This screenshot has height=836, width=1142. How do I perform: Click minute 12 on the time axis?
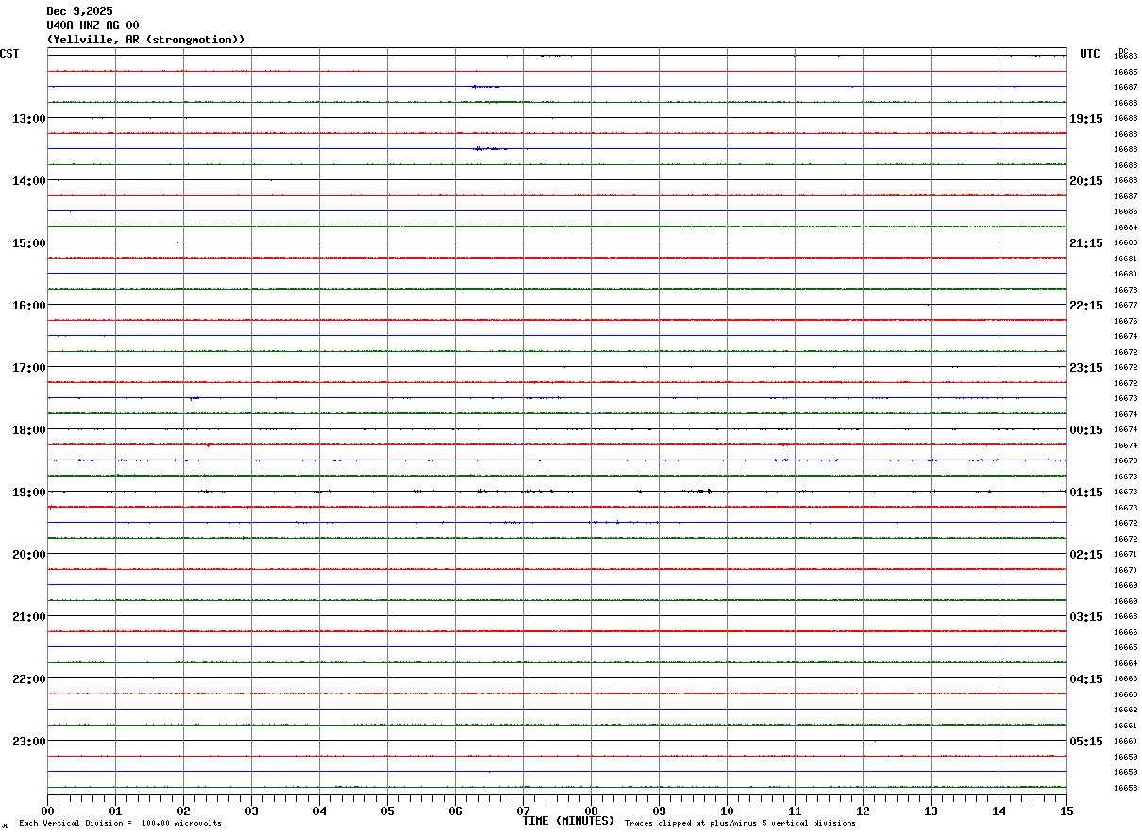(x=863, y=811)
